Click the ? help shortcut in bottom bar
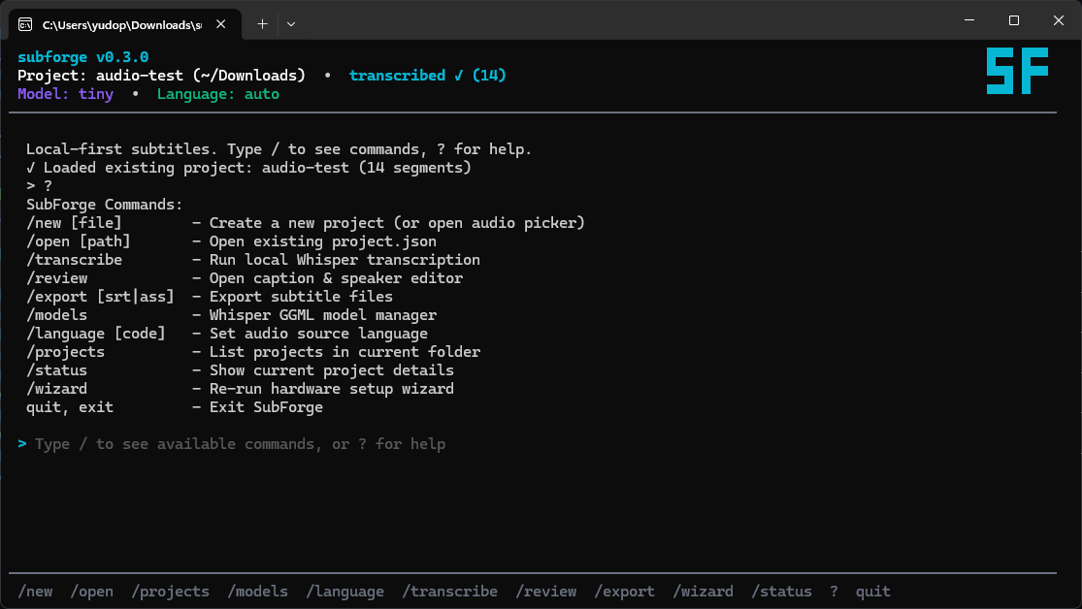 (834, 592)
